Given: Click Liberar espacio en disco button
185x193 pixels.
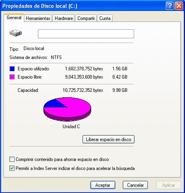Looking at the screenshot, I should click(109, 140).
